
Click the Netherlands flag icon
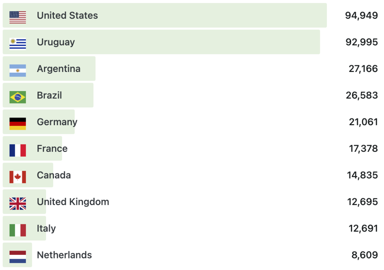[18, 257]
